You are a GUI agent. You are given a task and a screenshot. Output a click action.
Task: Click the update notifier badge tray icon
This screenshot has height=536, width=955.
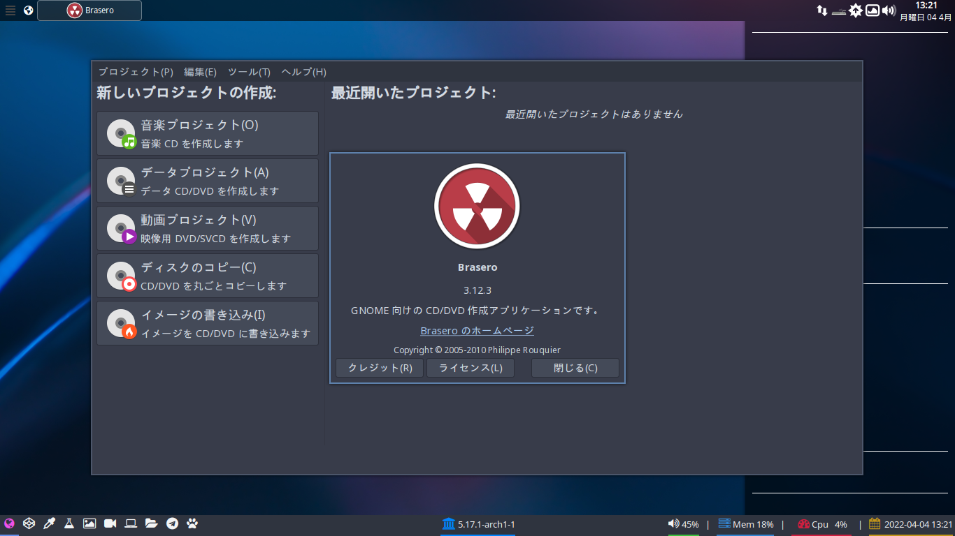point(856,10)
